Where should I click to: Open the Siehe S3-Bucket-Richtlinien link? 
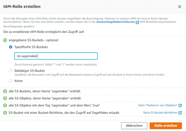point(160,113)
